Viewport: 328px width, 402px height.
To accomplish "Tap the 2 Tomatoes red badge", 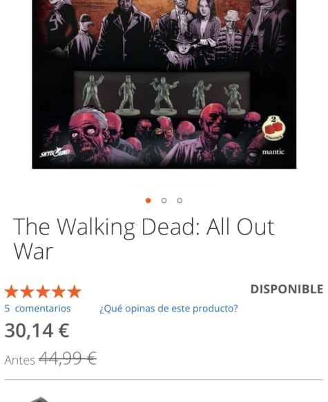I will click(x=273, y=128).
